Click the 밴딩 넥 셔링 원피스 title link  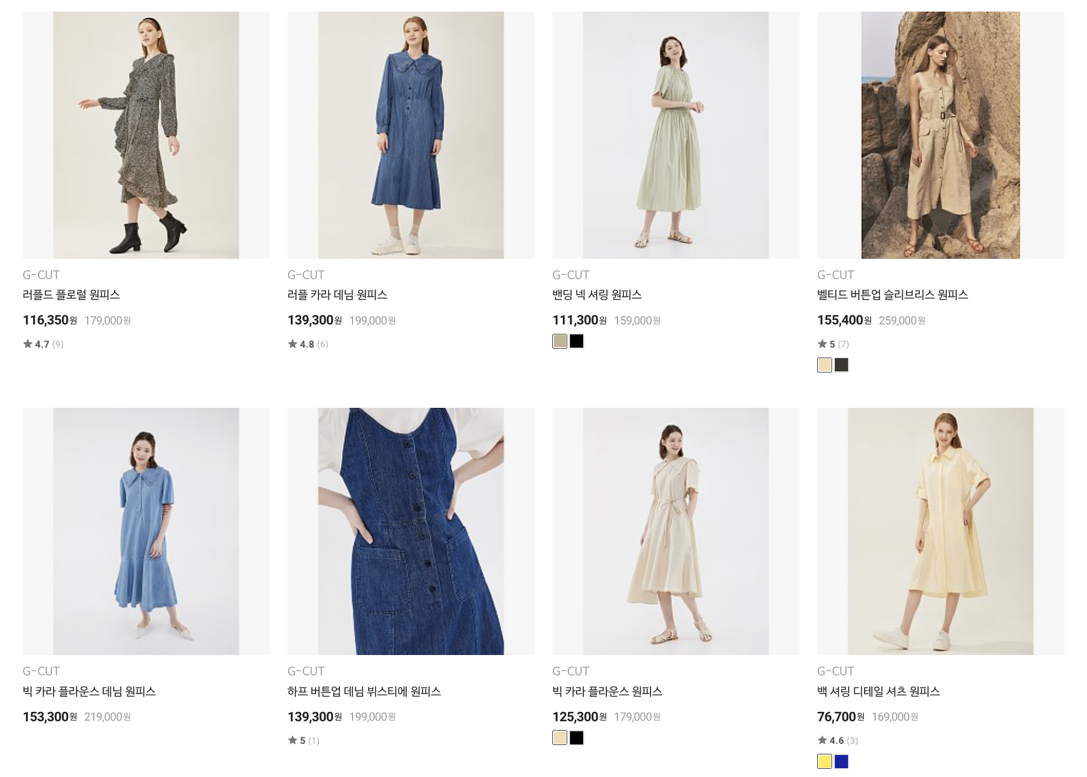pyautogui.click(x=597, y=295)
